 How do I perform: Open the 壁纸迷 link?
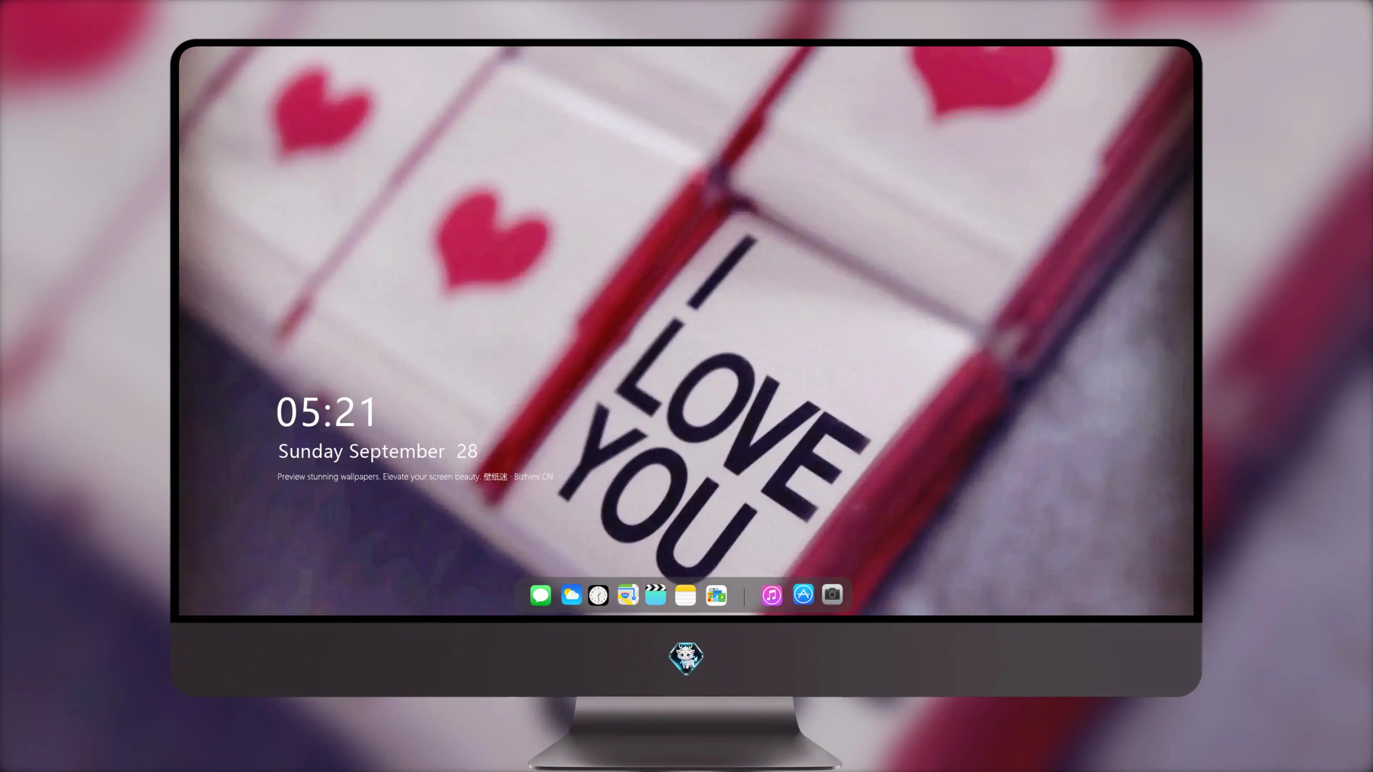click(495, 476)
